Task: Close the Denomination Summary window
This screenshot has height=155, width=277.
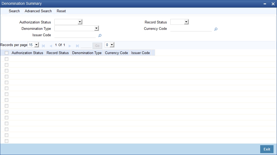Action: pyautogui.click(x=273, y=4)
